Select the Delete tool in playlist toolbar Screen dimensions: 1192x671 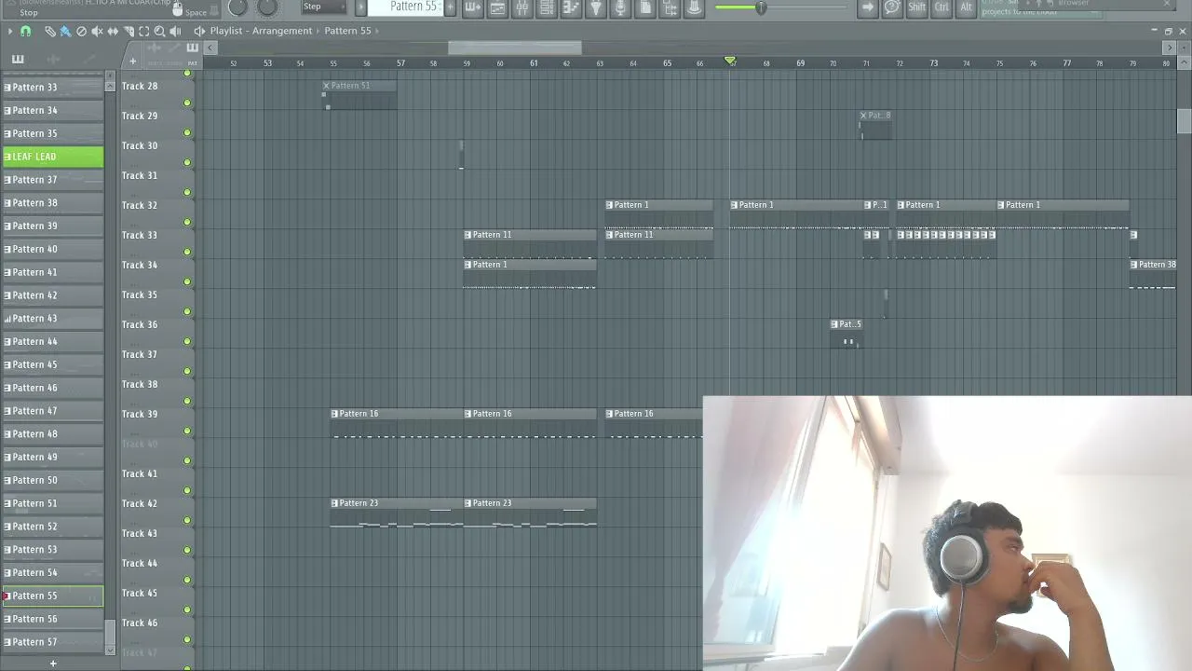point(81,31)
